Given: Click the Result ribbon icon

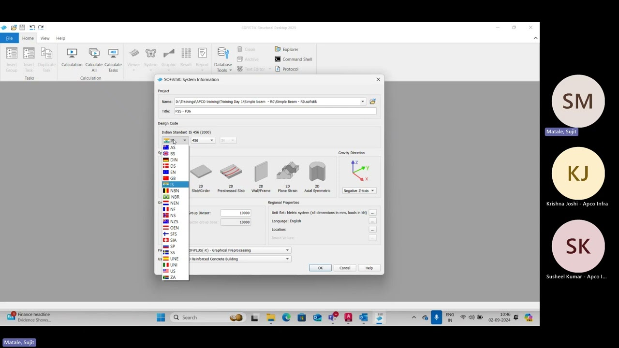Looking at the screenshot, I should (186, 58).
